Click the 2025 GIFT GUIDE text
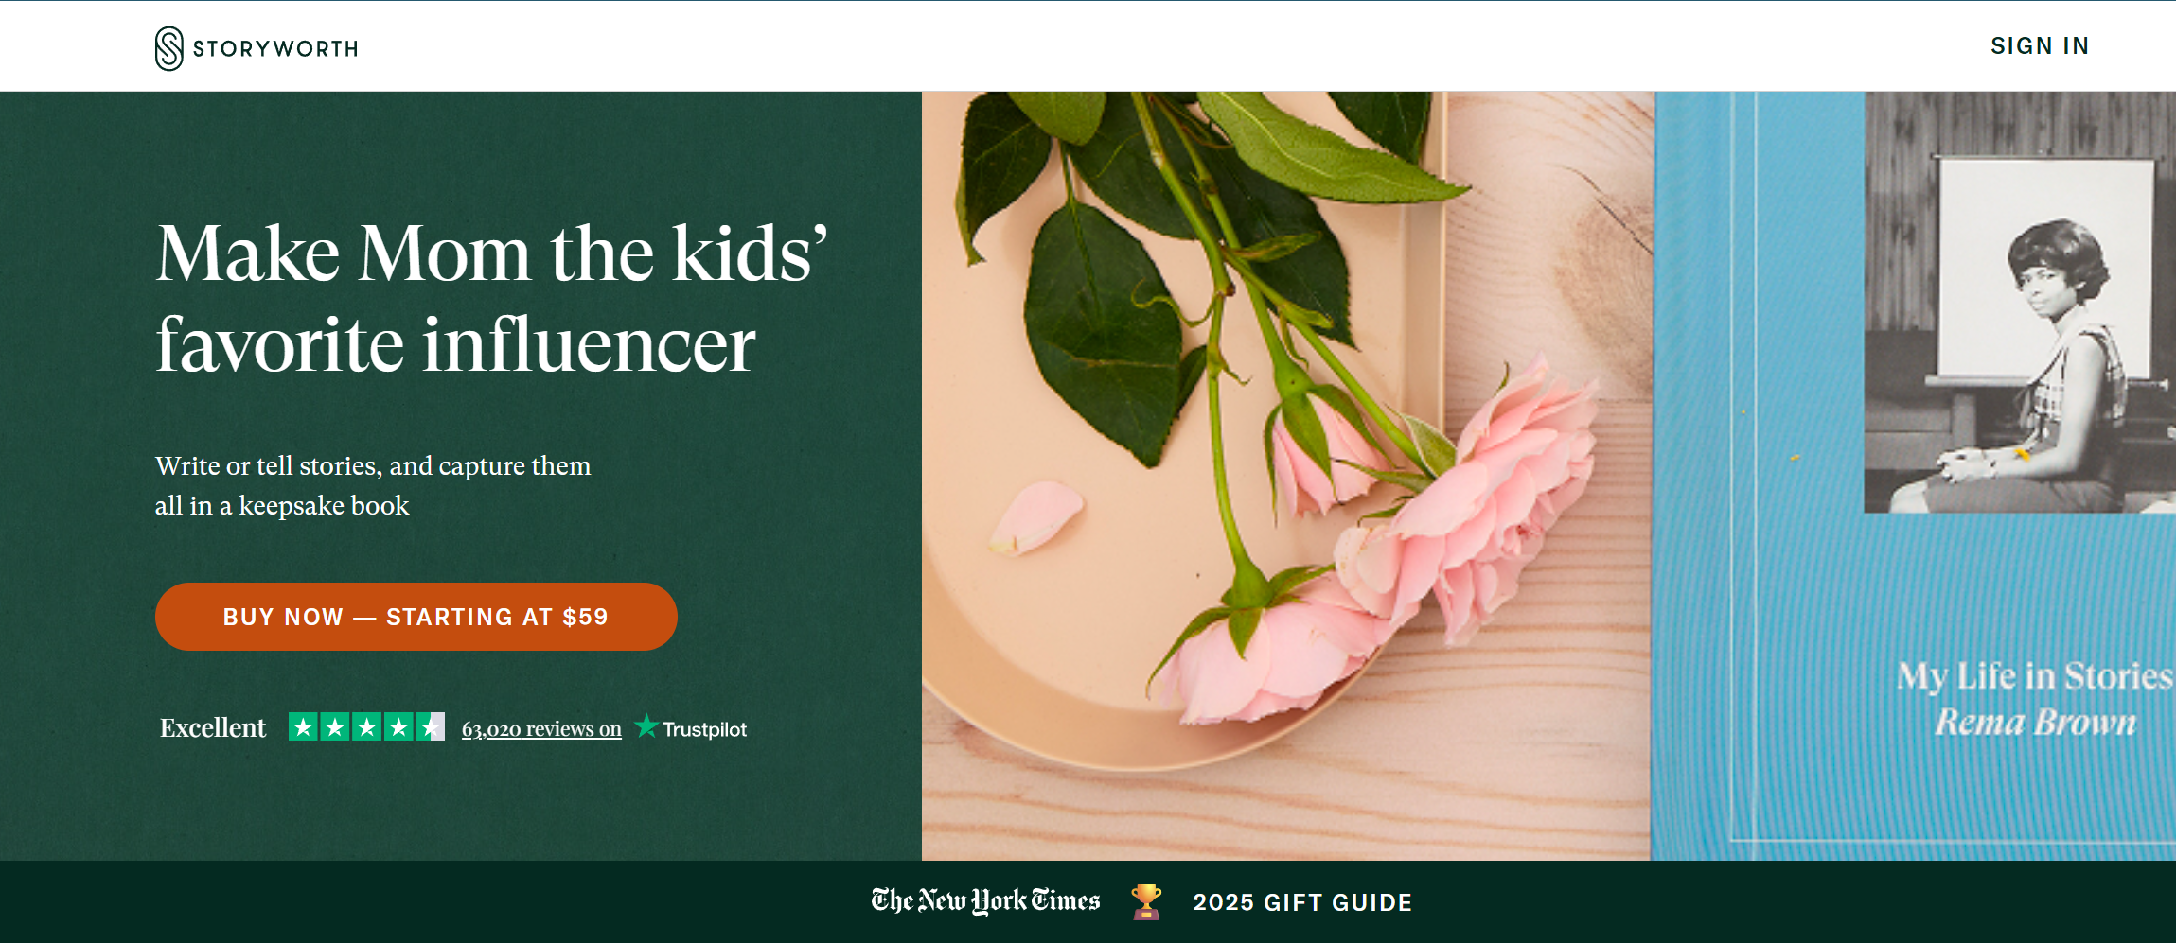 (1302, 902)
